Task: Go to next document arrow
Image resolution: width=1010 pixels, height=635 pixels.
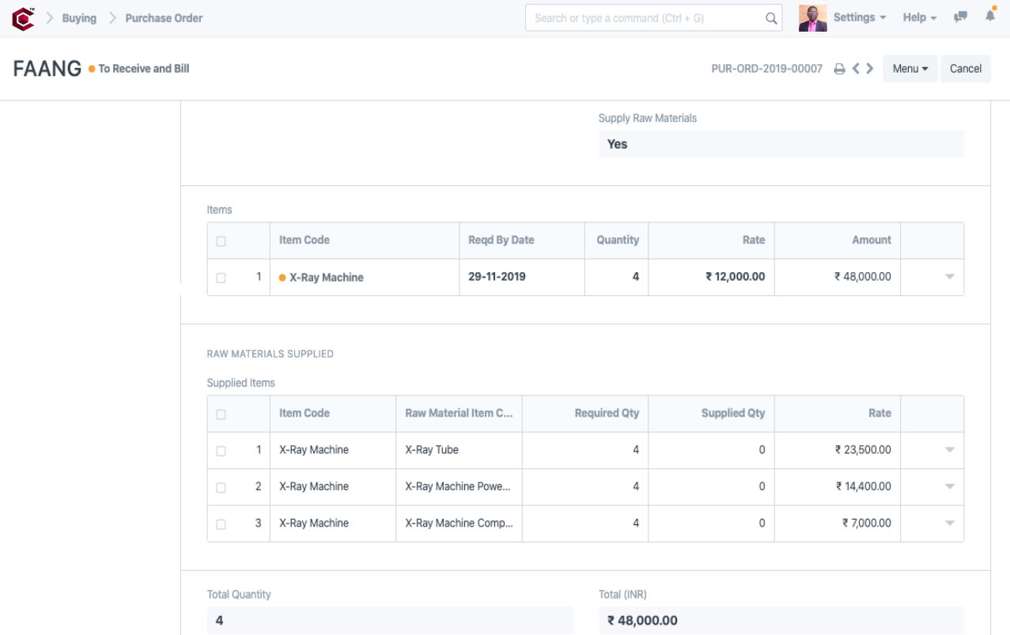Action: [x=870, y=69]
